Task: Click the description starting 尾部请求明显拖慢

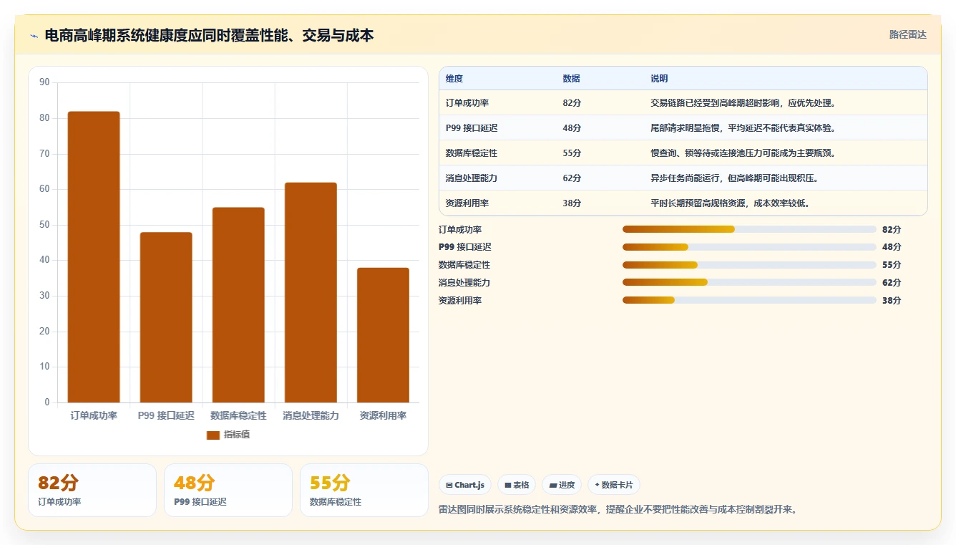Action: (x=743, y=128)
